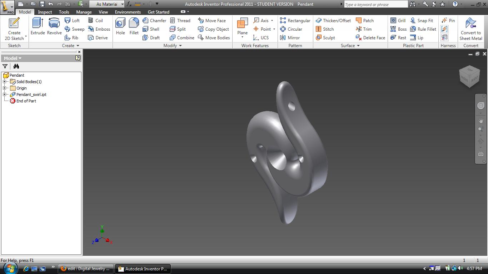This screenshot has height=274, width=488.
Task: Select Pendant root in browser
Action: pos(14,75)
